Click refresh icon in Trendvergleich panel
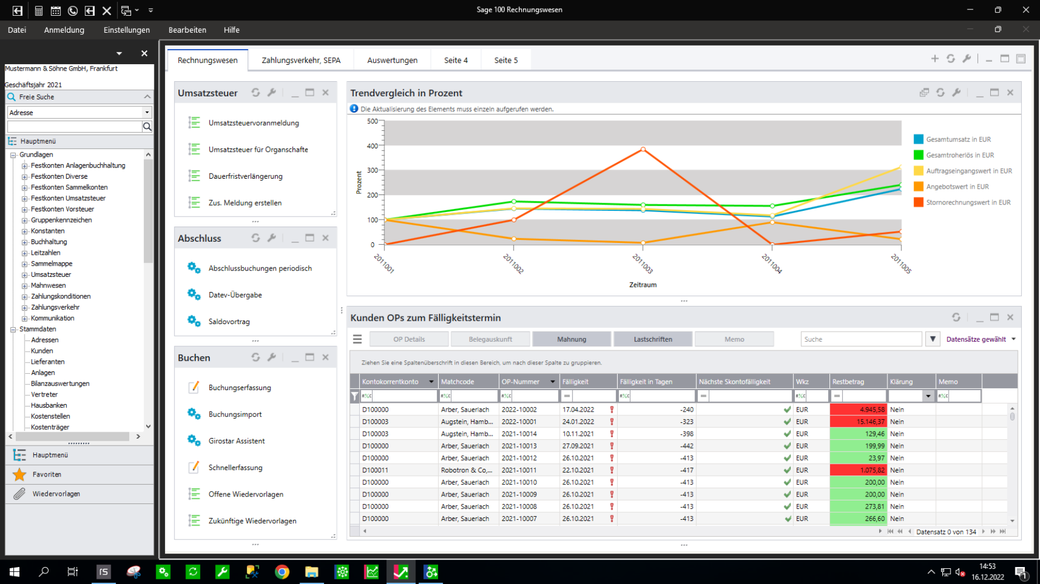1040x584 pixels. [x=940, y=93]
